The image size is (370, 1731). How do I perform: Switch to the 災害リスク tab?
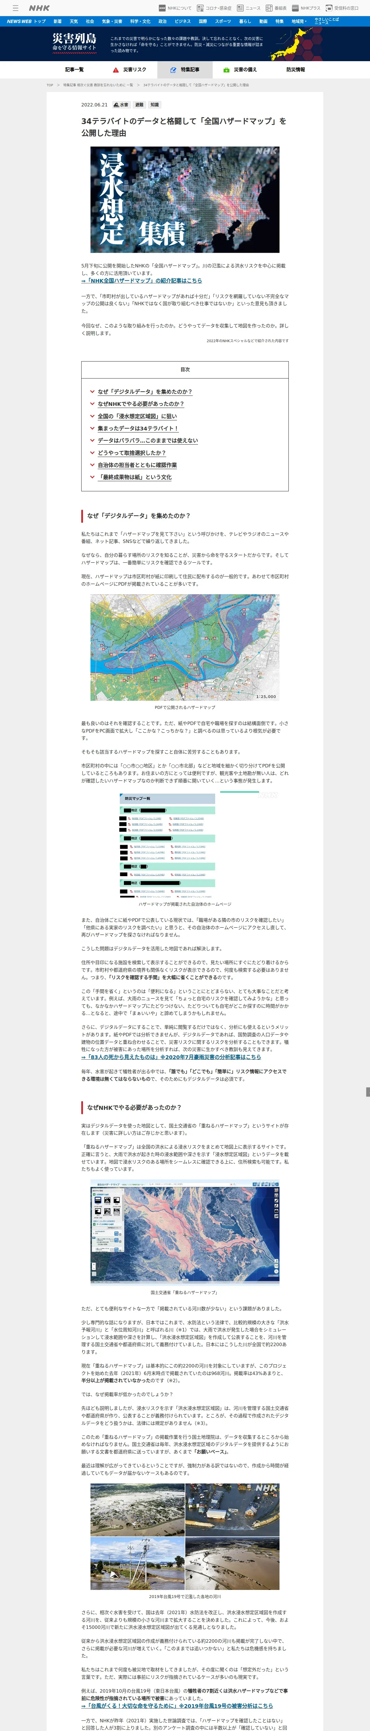[x=130, y=69]
